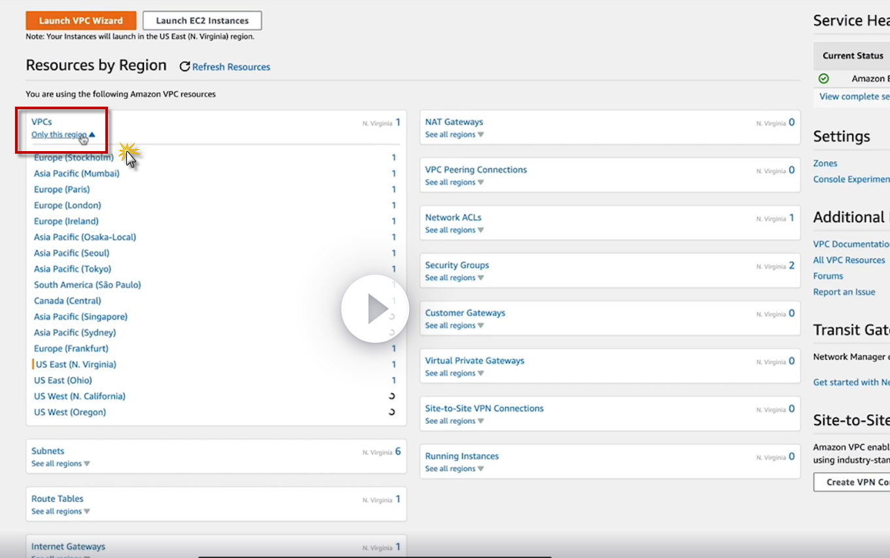This screenshot has width=890, height=558.
Task: Expand 'See all regions' under Customer Gateways
Action: pos(454,326)
